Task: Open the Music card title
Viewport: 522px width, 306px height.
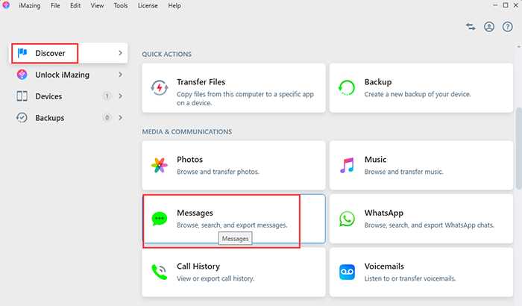Action: click(x=376, y=159)
